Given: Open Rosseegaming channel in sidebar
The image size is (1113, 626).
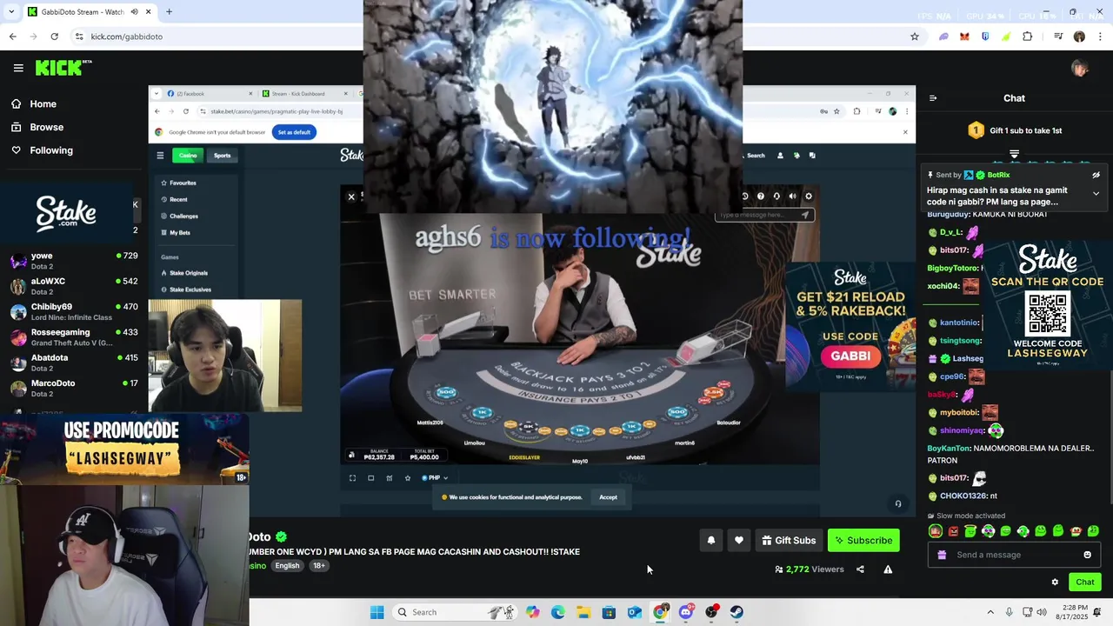Looking at the screenshot, I should point(74,336).
